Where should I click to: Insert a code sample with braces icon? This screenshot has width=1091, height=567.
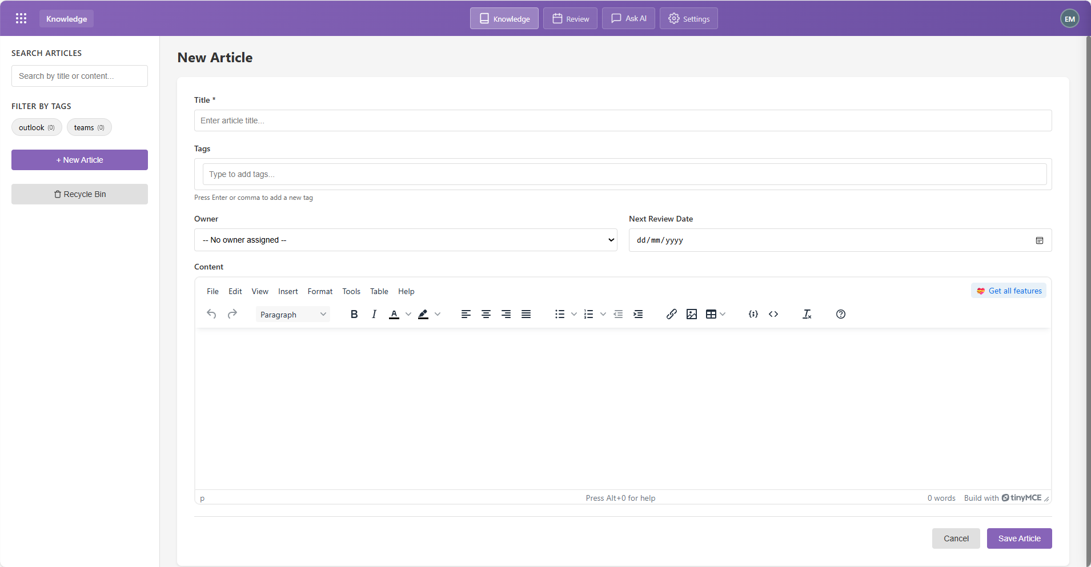coord(753,314)
